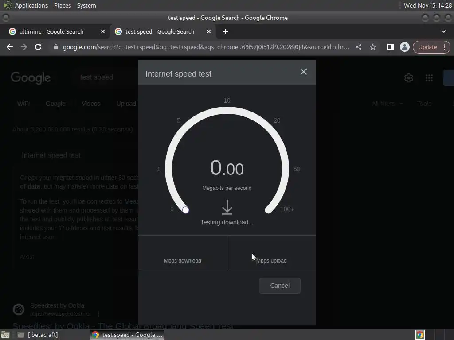This screenshot has width=454, height=340.
Task: Open the Chrome side panel
Action: (x=390, y=47)
